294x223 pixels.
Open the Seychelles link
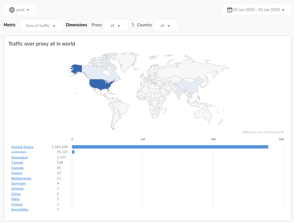tap(20, 209)
